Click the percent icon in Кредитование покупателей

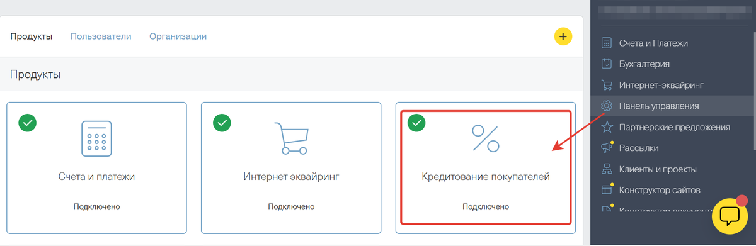[x=486, y=138]
